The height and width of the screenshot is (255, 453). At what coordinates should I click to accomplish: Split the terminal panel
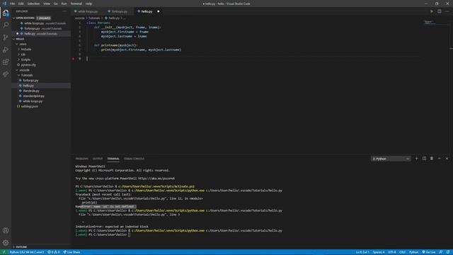(424, 159)
